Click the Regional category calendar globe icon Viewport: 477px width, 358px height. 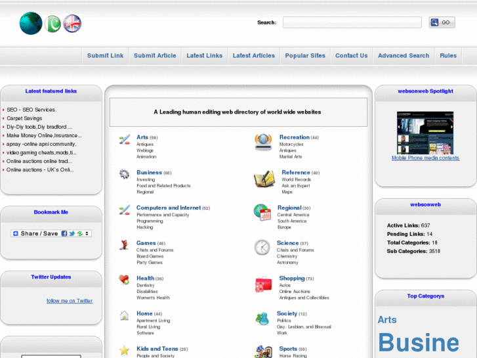point(262,212)
